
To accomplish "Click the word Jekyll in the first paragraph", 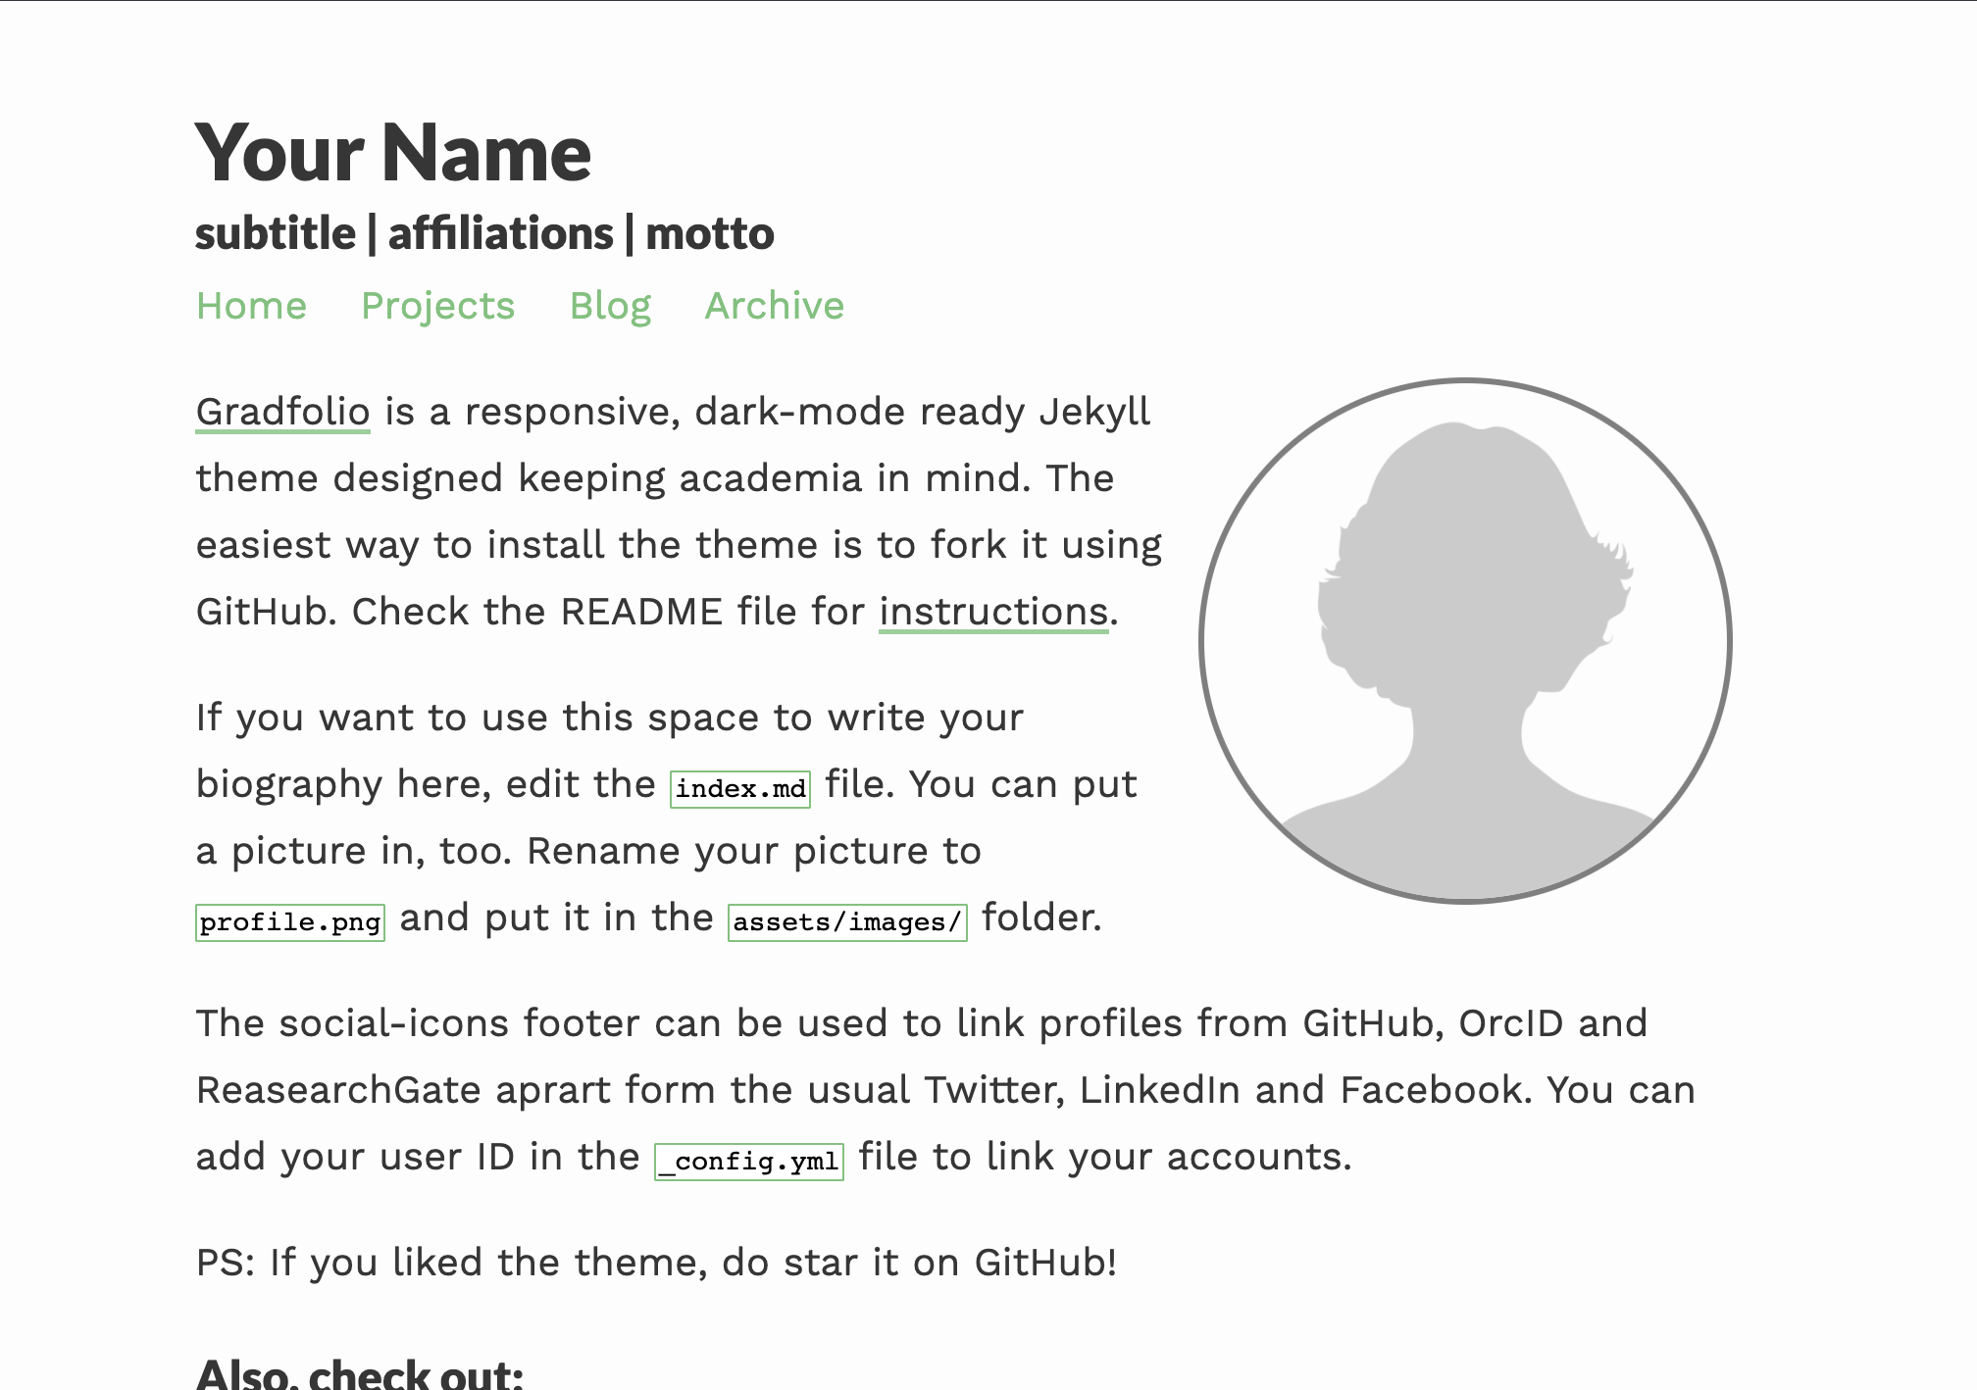I will click(1094, 412).
